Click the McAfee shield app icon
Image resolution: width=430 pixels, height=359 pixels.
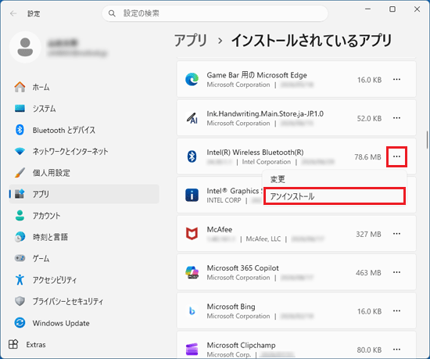(x=192, y=234)
